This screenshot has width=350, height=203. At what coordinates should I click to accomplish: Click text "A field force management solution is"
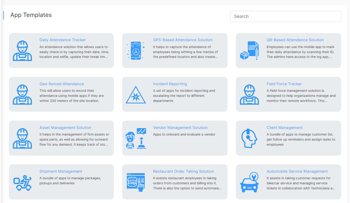click(295, 91)
